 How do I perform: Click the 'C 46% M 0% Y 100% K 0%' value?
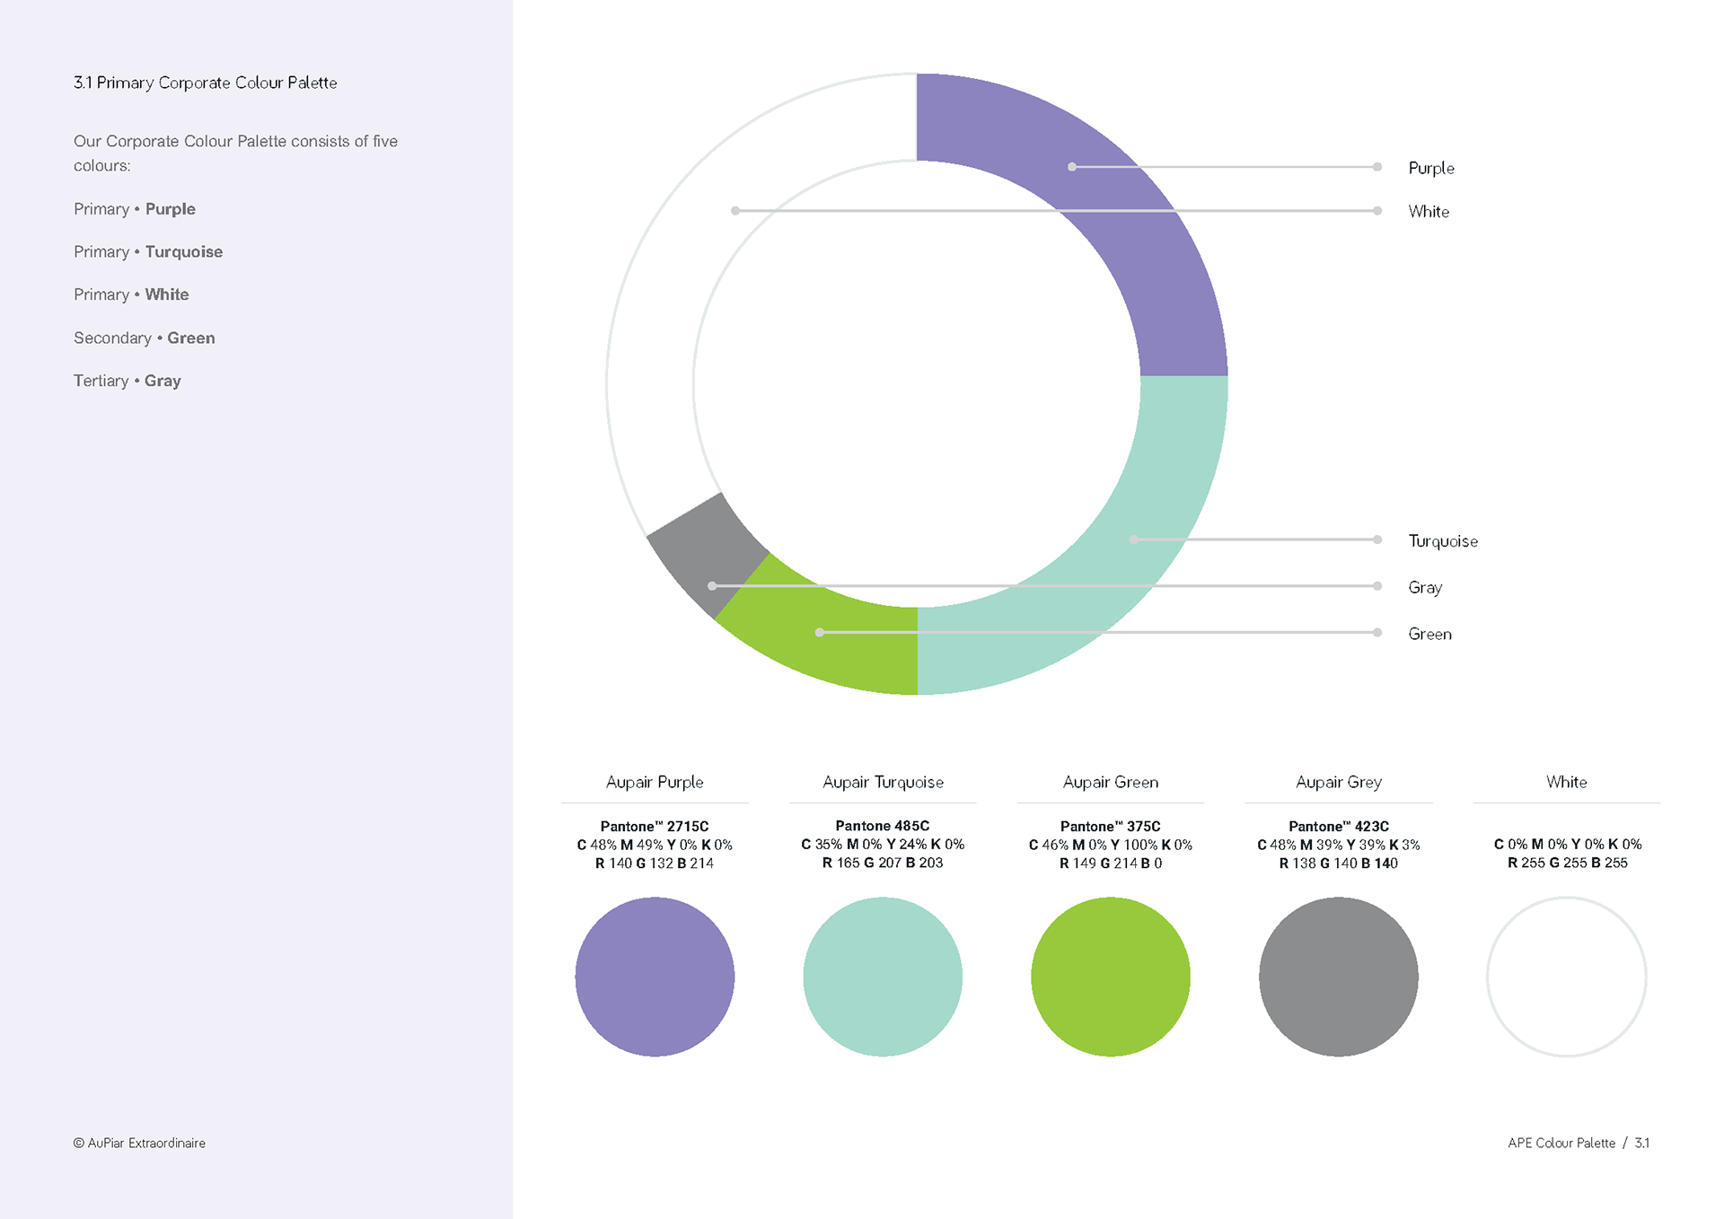(1111, 845)
